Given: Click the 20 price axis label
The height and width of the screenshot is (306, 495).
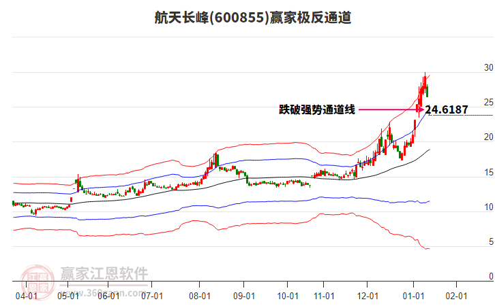Looking at the screenshot, I should pos(489,137).
